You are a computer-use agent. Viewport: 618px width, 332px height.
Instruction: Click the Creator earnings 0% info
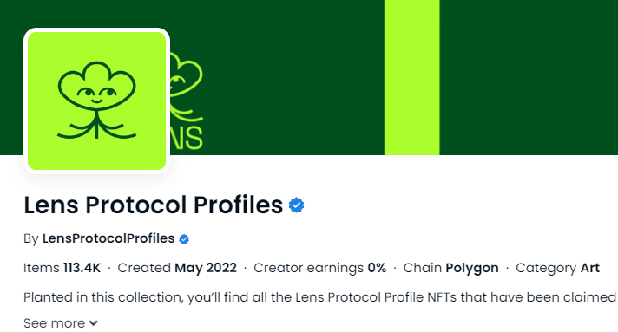tap(319, 268)
